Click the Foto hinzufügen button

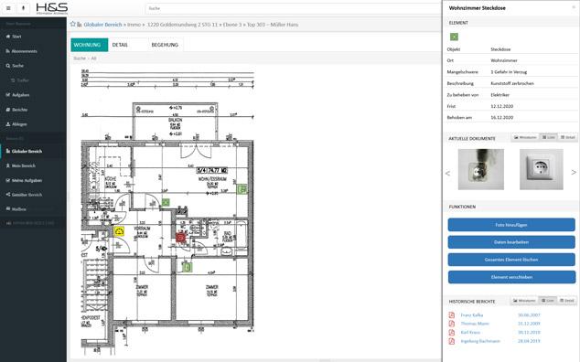click(511, 225)
